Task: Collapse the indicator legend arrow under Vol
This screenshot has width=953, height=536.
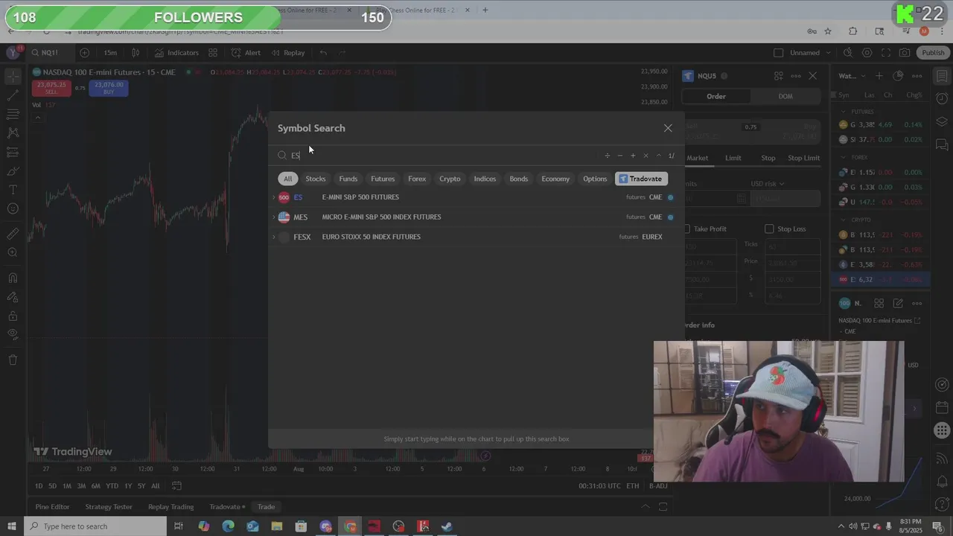Action: pyautogui.click(x=37, y=116)
